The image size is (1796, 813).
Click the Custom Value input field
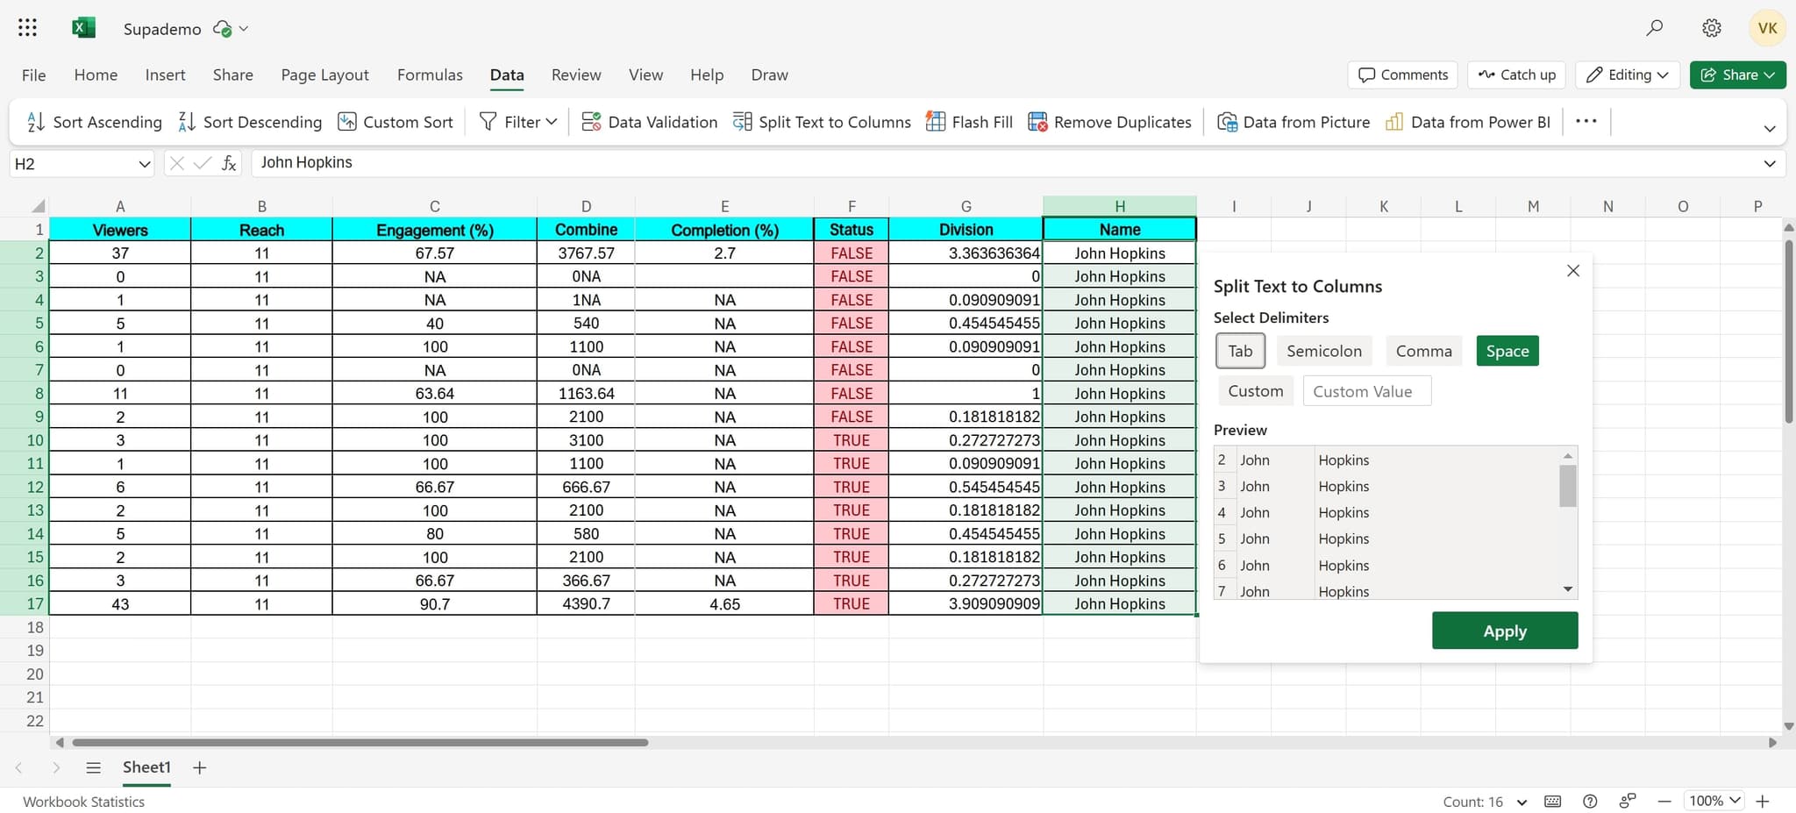[x=1366, y=391]
